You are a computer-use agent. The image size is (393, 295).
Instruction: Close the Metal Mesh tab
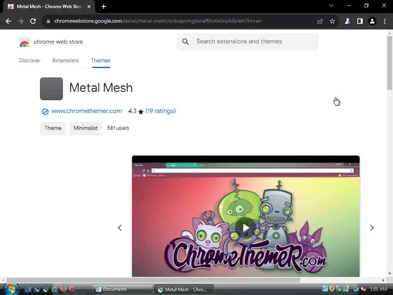tap(89, 7)
